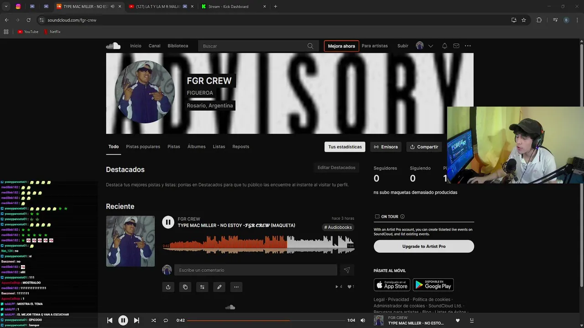Image resolution: width=584 pixels, height=328 pixels.
Task: Go to Inicio in SoundCloud nav
Action: (x=136, y=46)
